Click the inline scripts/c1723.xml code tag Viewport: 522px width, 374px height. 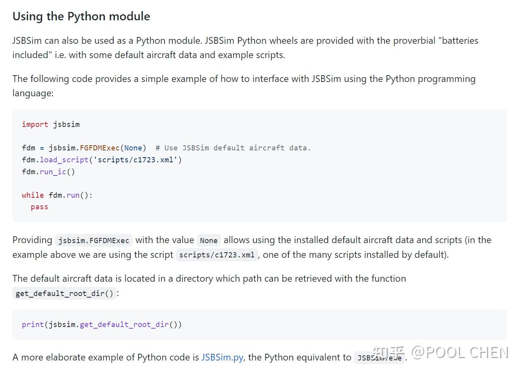point(217,255)
